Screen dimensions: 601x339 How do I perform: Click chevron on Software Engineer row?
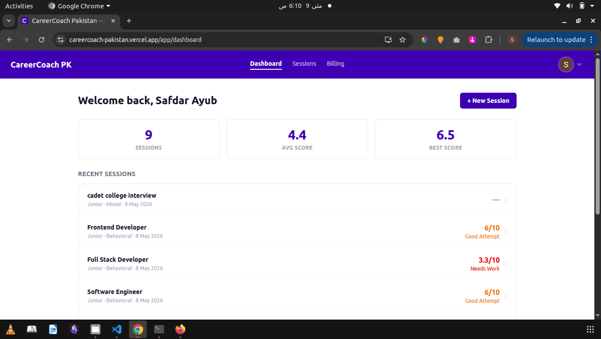506,296
